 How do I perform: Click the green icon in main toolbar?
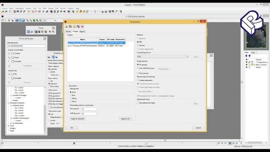[73, 11]
